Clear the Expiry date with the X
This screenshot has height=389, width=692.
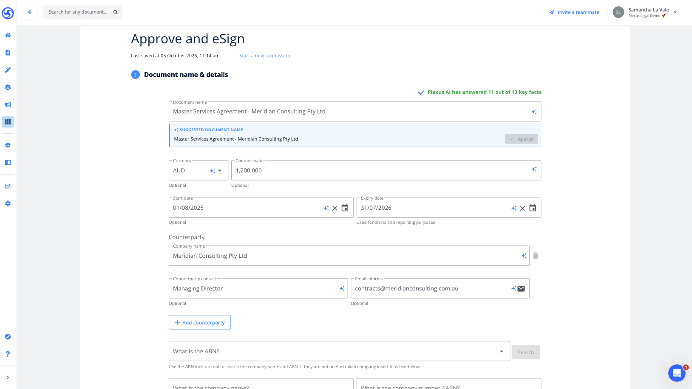pos(522,208)
